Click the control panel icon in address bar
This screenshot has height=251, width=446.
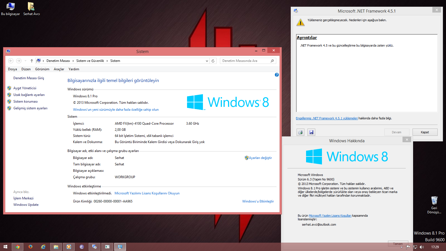pyautogui.click(x=39, y=61)
